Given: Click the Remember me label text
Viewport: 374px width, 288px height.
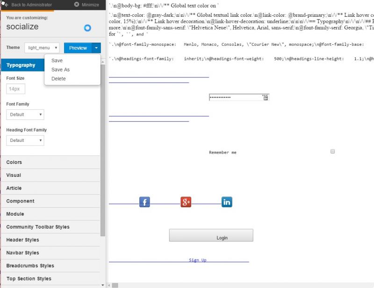Looking at the screenshot, I should point(223,153).
